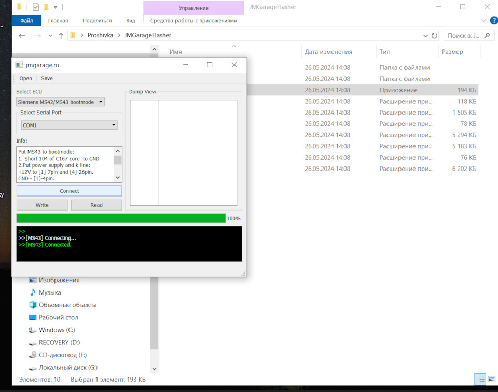498x392 pixels.
Task: Click the quick access Properties checkmark icon
Action: click(36, 7)
